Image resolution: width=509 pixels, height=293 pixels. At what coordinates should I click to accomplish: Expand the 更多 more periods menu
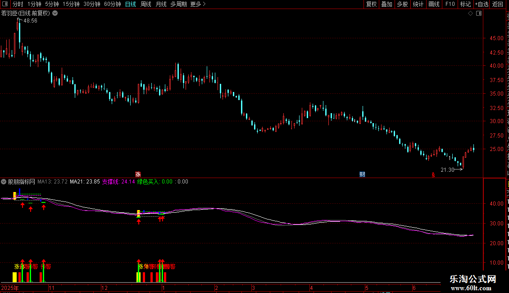pos(198,4)
